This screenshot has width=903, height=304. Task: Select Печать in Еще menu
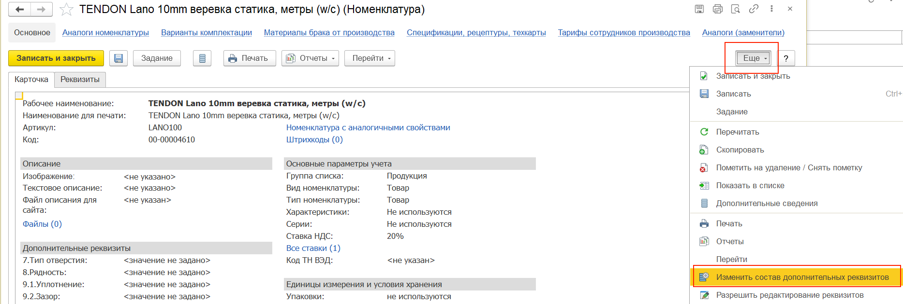[729, 224]
